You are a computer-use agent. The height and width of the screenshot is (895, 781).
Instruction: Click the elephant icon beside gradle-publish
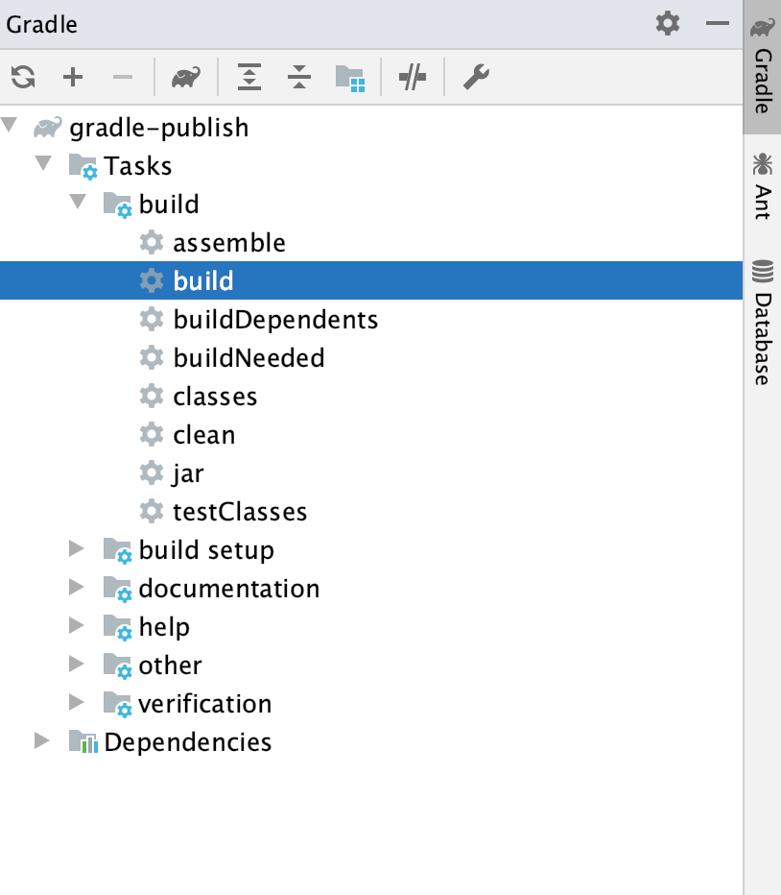[47, 128]
